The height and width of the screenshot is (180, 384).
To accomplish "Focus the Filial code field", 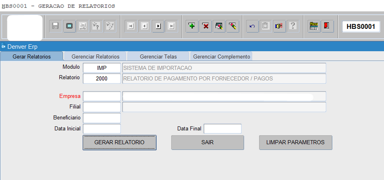I will (102, 107).
